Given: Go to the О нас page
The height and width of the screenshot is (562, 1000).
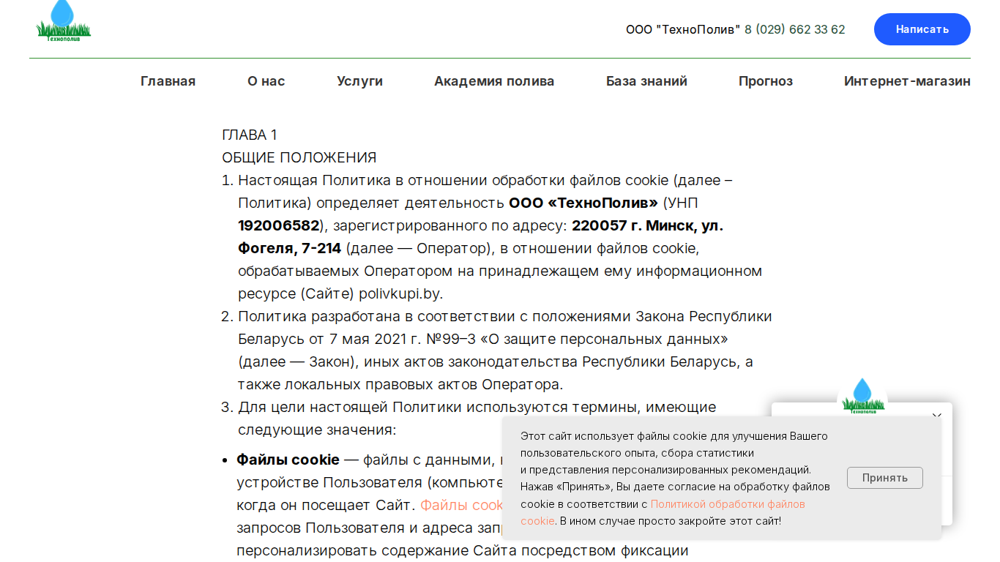Looking at the screenshot, I should pyautogui.click(x=266, y=81).
